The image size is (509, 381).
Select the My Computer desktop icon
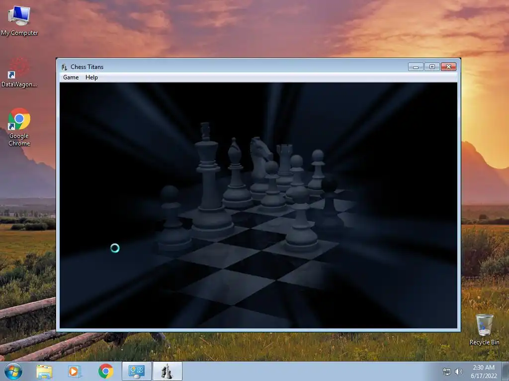[19, 21]
